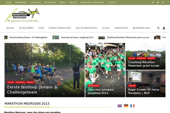Open headline Roger Smeets NK Halve Marathon – M40

tap(144, 91)
